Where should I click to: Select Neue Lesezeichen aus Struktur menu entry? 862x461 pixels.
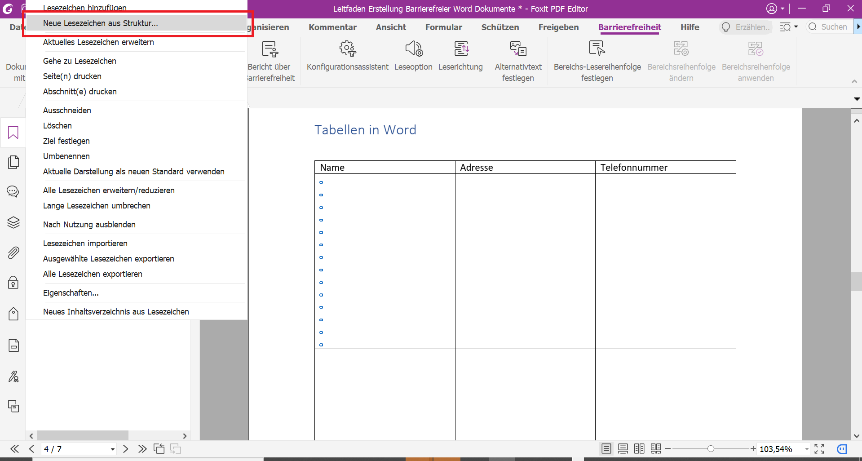(101, 23)
